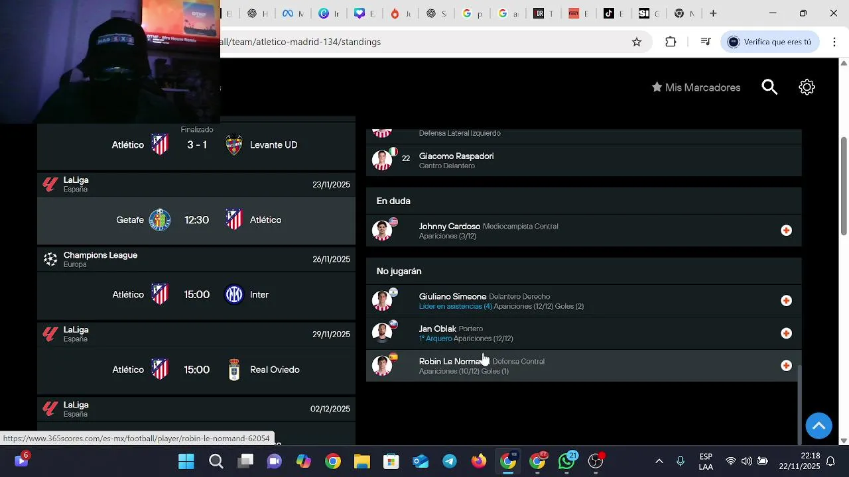Open Firefox from the taskbar

pos(479,461)
